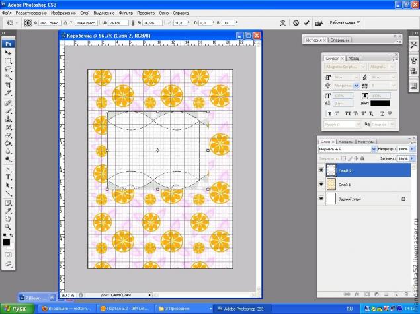The width and height of the screenshot is (420, 314).
Task: Open the Изображение menu
Action: pyautogui.click(x=63, y=13)
